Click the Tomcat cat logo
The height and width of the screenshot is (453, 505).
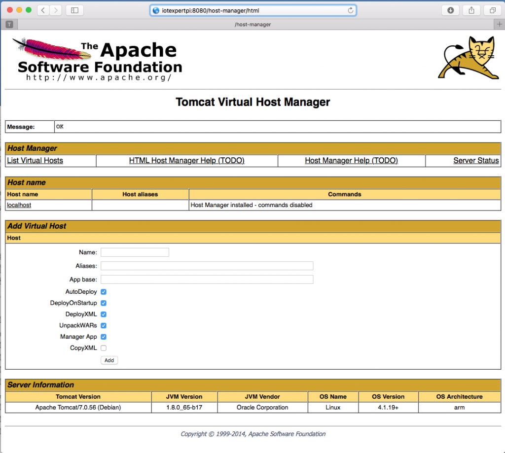tap(469, 58)
